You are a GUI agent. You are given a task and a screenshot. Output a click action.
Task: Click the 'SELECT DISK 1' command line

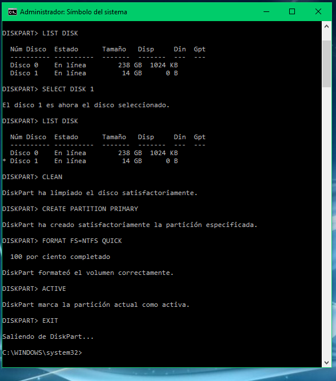[x=48, y=89]
